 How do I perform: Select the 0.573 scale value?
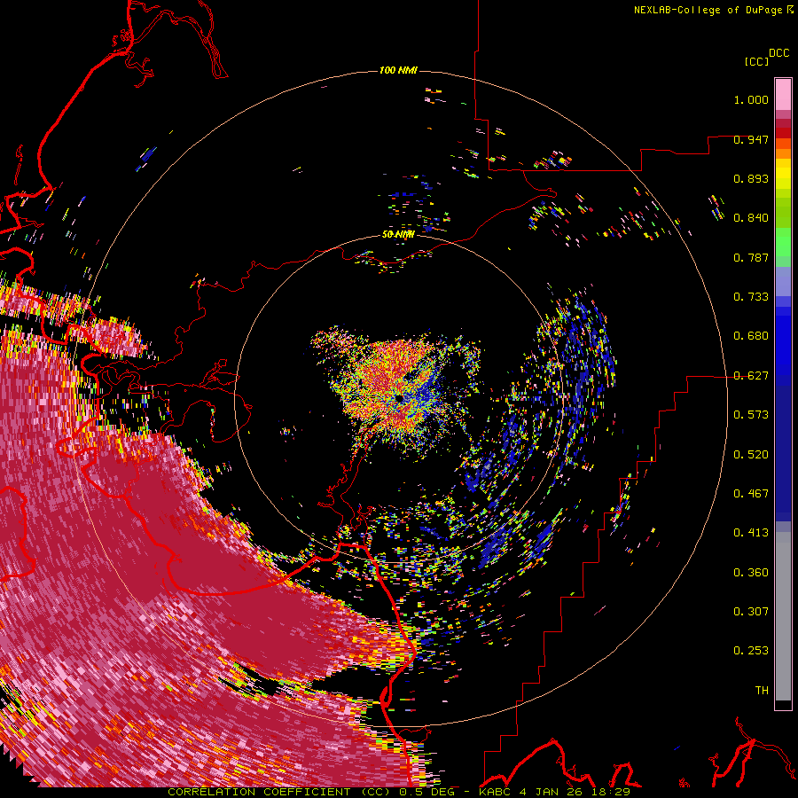point(751,415)
